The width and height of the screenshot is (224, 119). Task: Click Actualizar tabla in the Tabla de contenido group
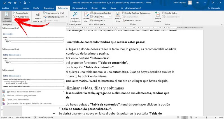21,17
